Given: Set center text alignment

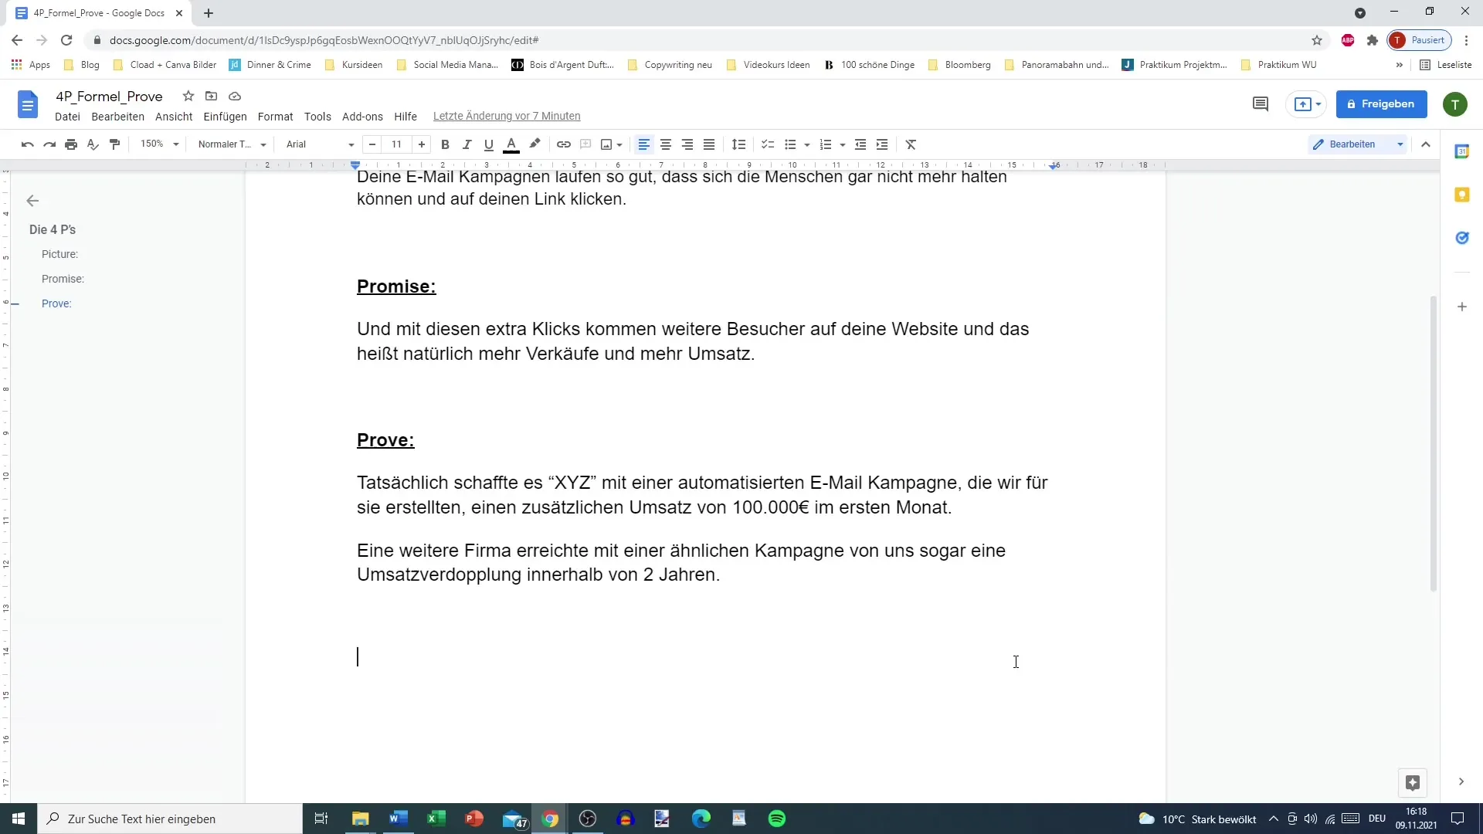Looking at the screenshot, I should point(666,144).
